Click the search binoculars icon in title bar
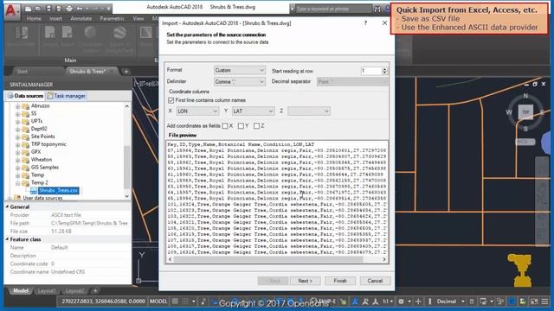Screen dimensions: 554x311 377,9
